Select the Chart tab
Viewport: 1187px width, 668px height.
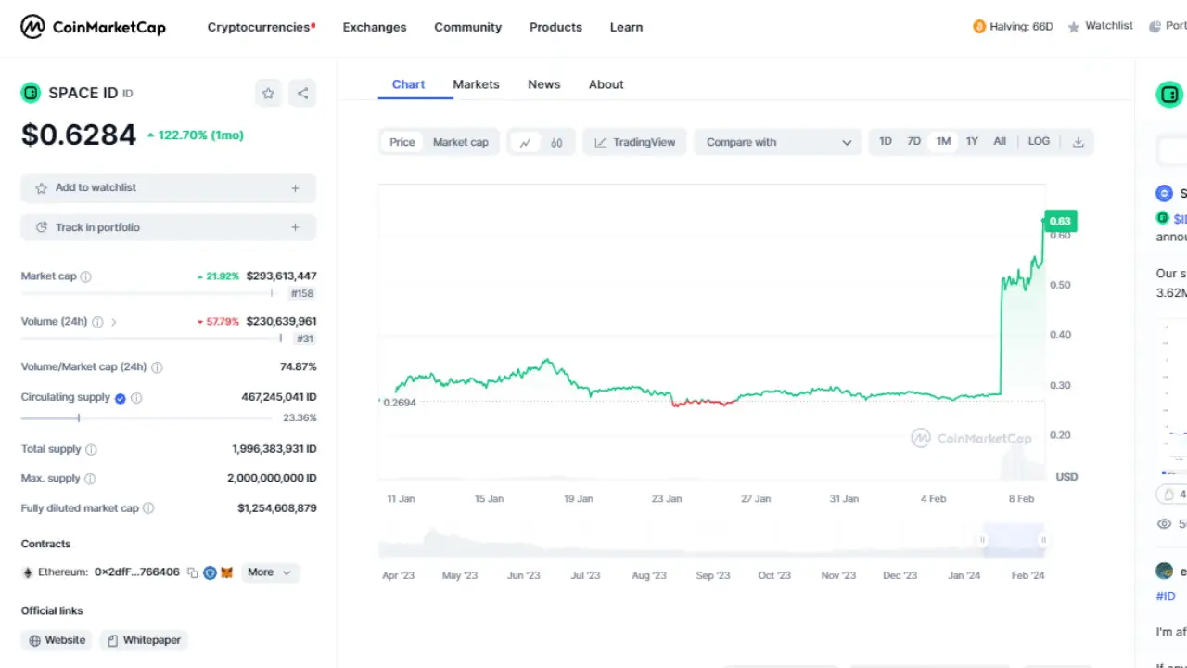click(408, 84)
